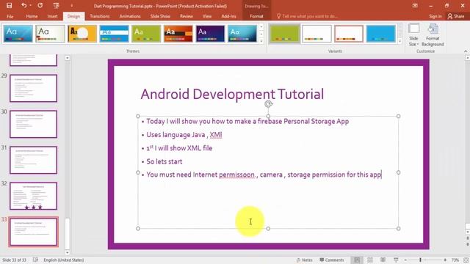470x264 pixels.
Task: Click the Save icon in quick access toolbar
Action: click(9, 6)
